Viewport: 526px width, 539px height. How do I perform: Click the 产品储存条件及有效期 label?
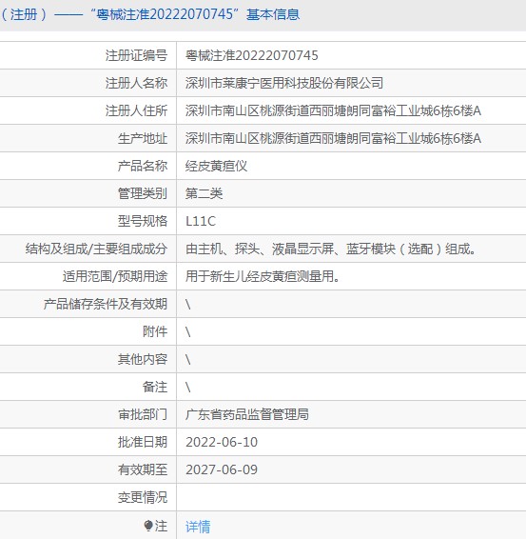tap(106, 304)
